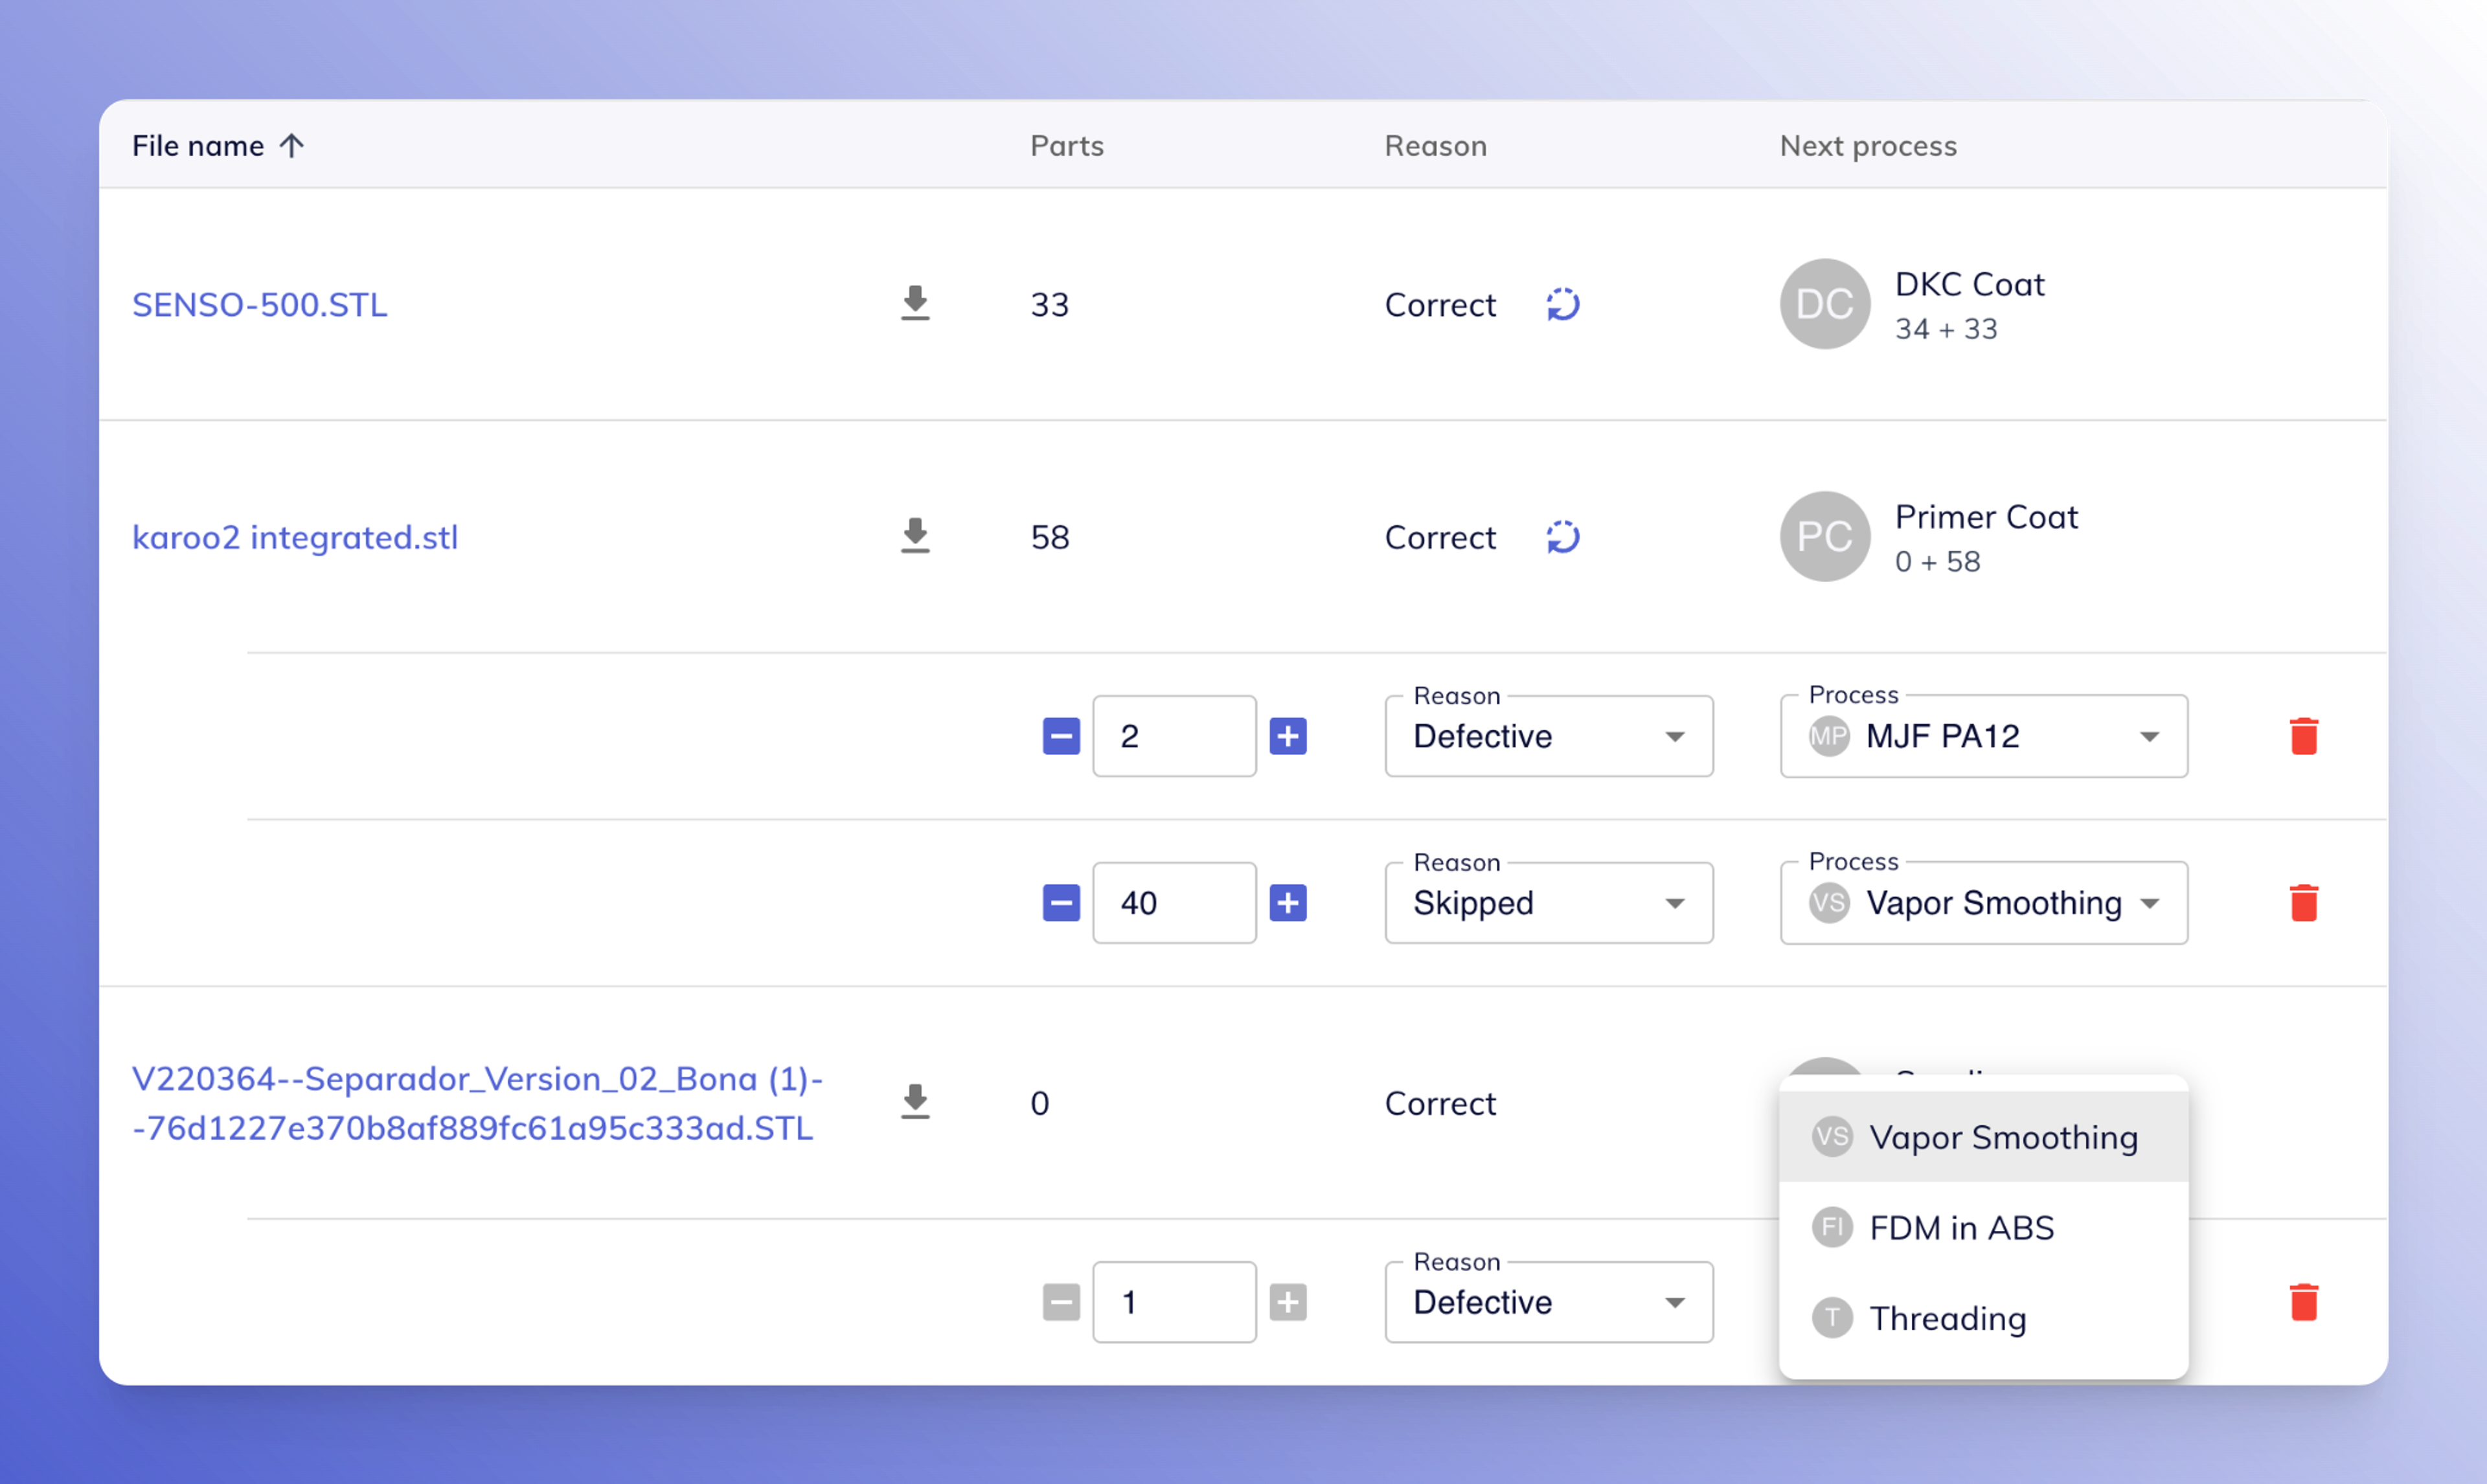
Task: Click the parts input field showing 1
Action: pyautogui.click(x=1173, y=1302)
